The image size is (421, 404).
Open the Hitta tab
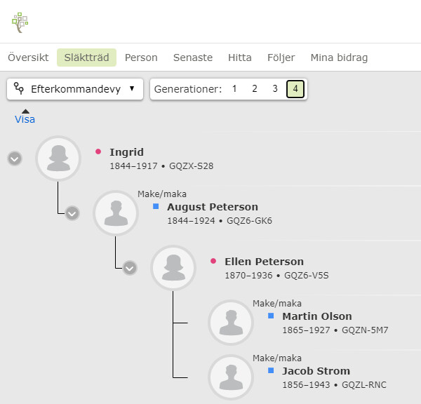pos(240,58)
